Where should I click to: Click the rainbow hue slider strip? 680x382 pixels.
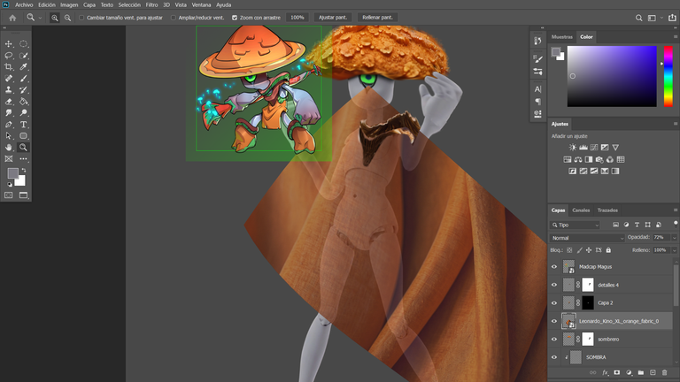coord(668,76)
